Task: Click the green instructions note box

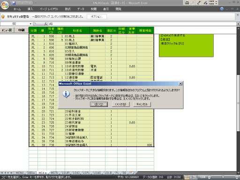Action: [x=186, y=45]
